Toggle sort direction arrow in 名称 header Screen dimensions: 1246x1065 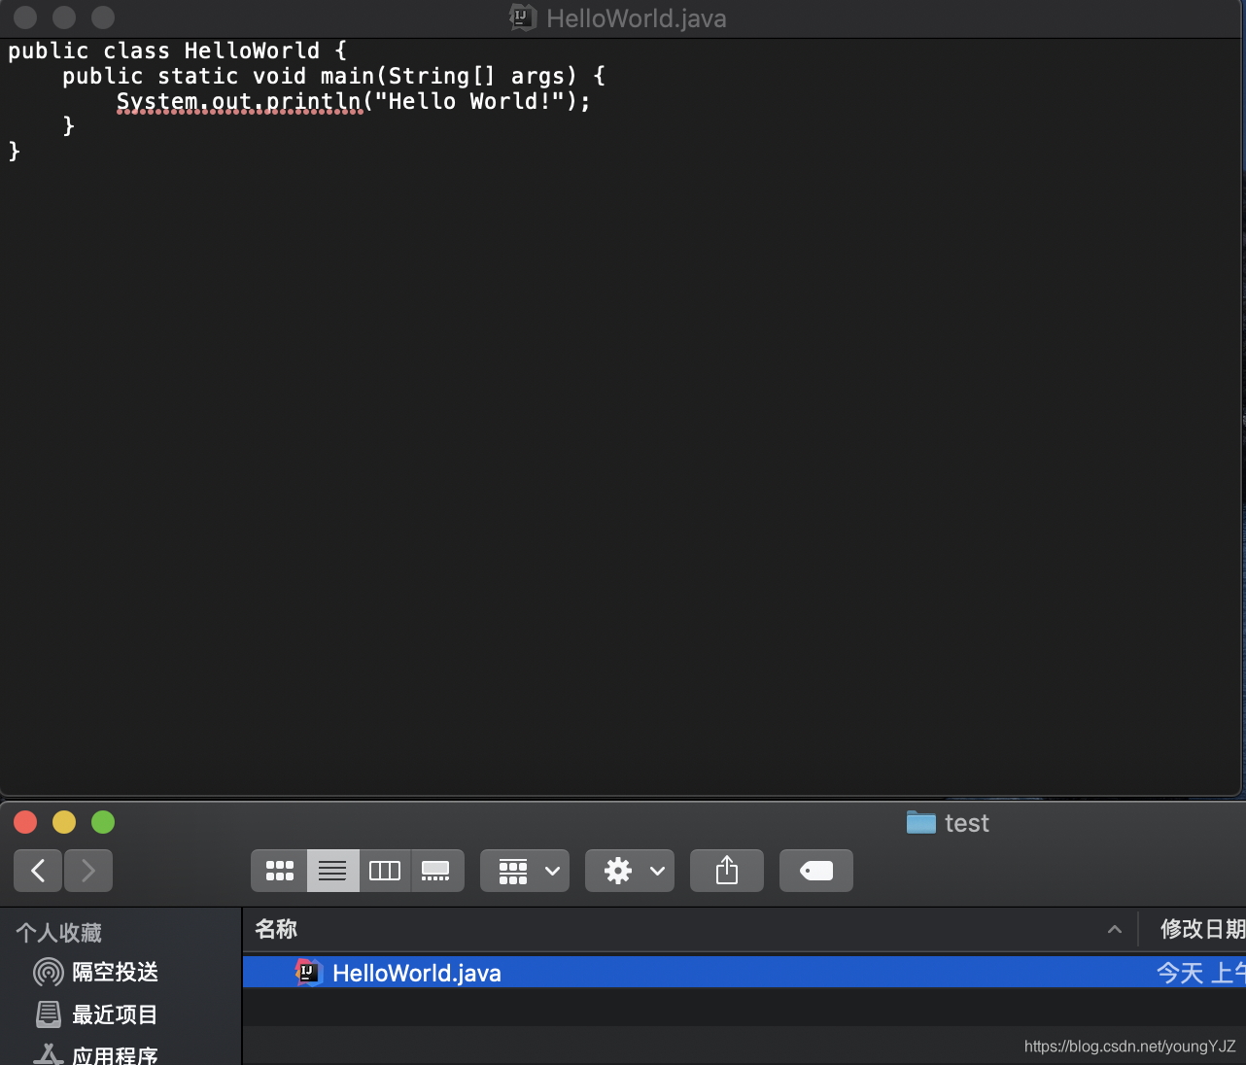coord(1115,930)
